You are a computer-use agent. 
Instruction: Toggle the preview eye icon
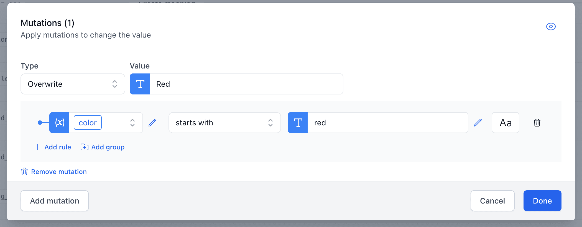click(551, 27)
